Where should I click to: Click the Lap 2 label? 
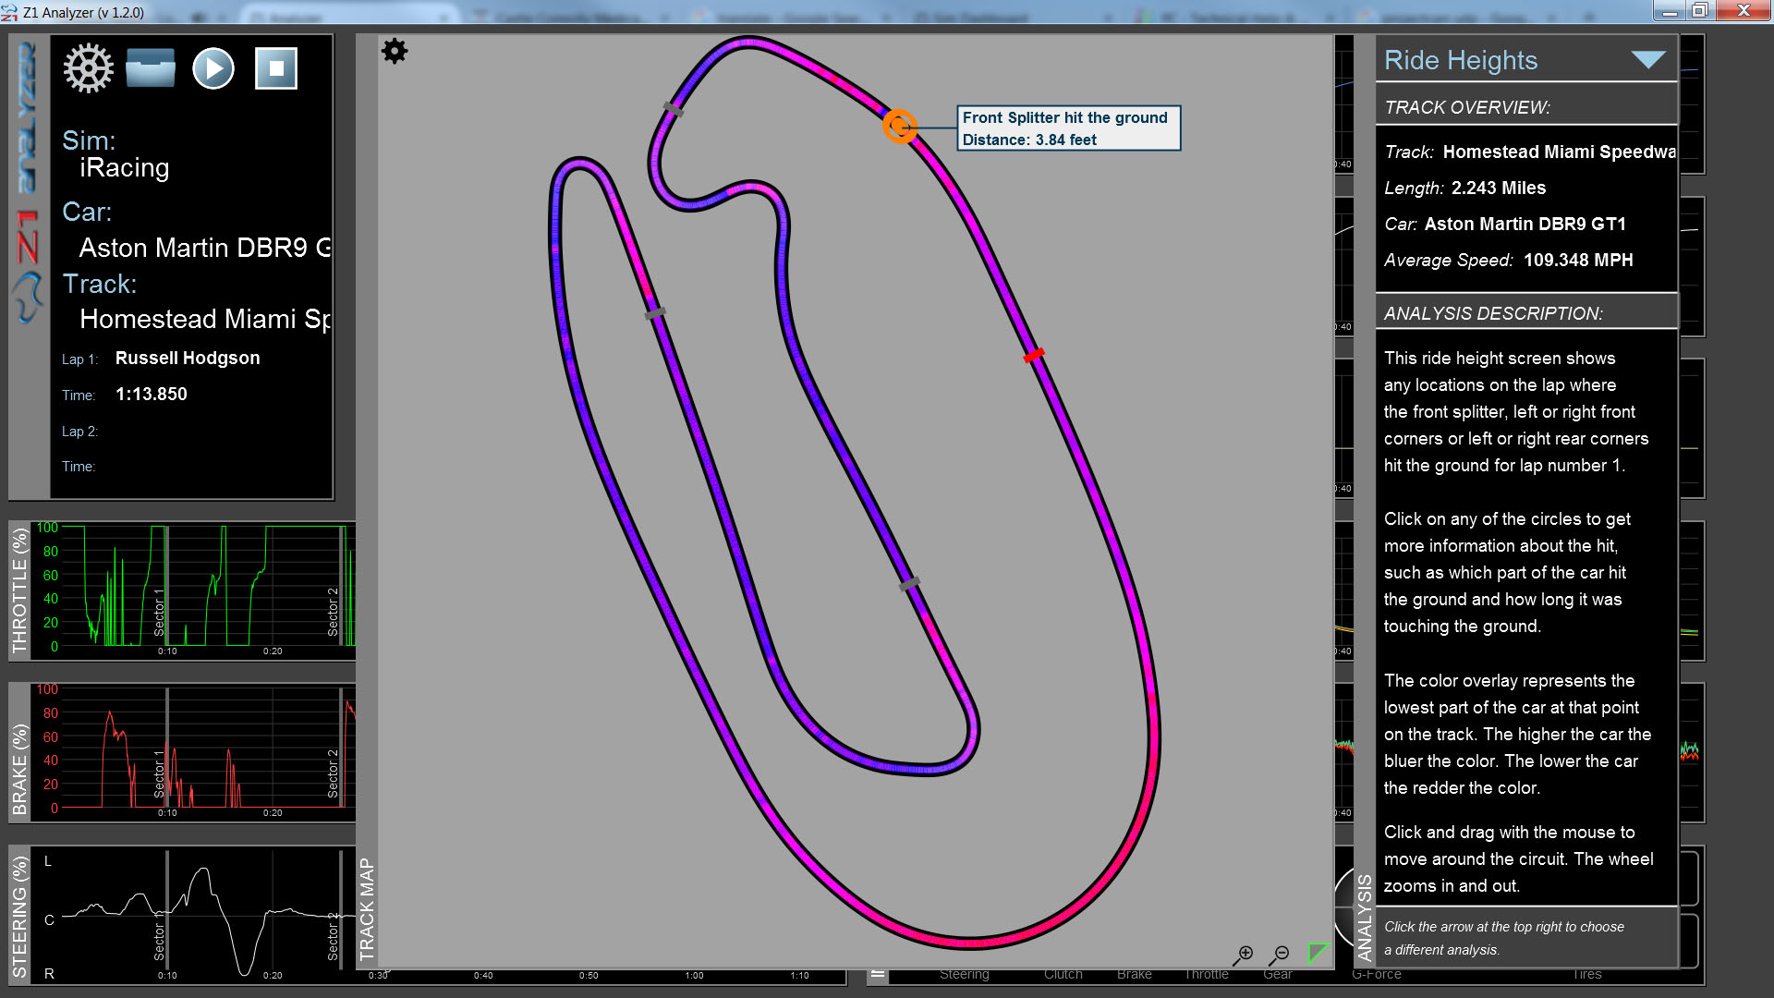click(x=79, y=432)
